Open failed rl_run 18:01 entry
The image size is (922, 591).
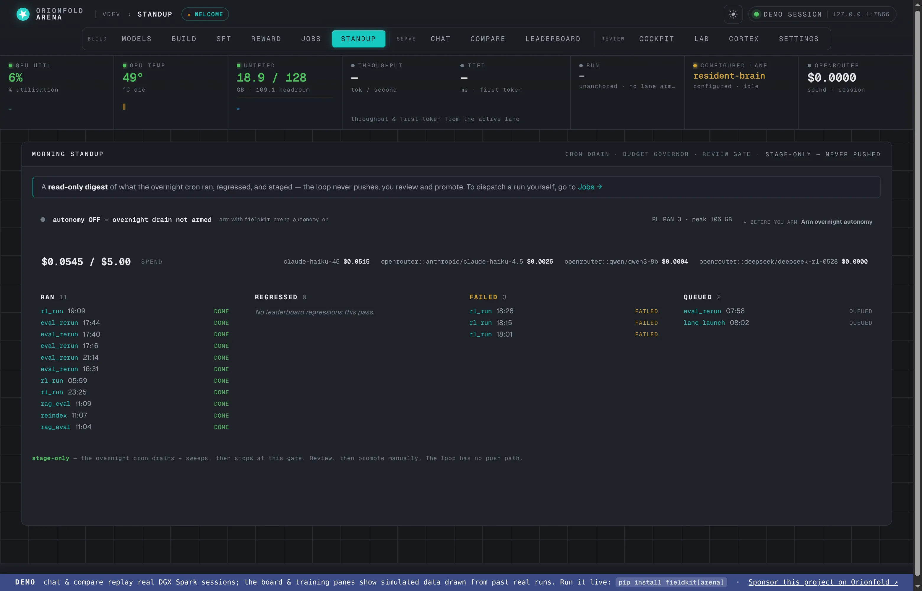(564, 334)
